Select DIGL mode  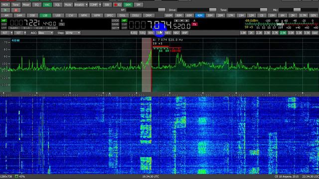(123, 15)
